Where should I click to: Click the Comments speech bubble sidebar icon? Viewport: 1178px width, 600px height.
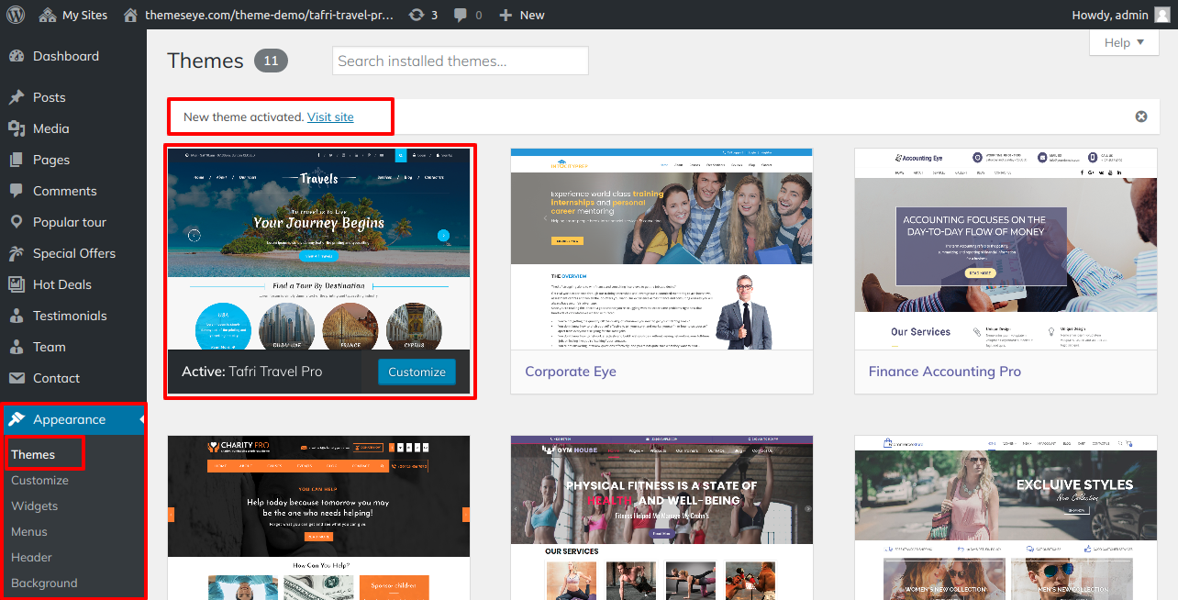17,191
